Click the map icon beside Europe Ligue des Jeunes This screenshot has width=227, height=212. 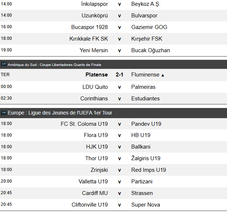[x=4, y=113]
